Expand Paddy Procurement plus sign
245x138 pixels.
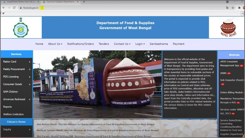tap(30, 69)
